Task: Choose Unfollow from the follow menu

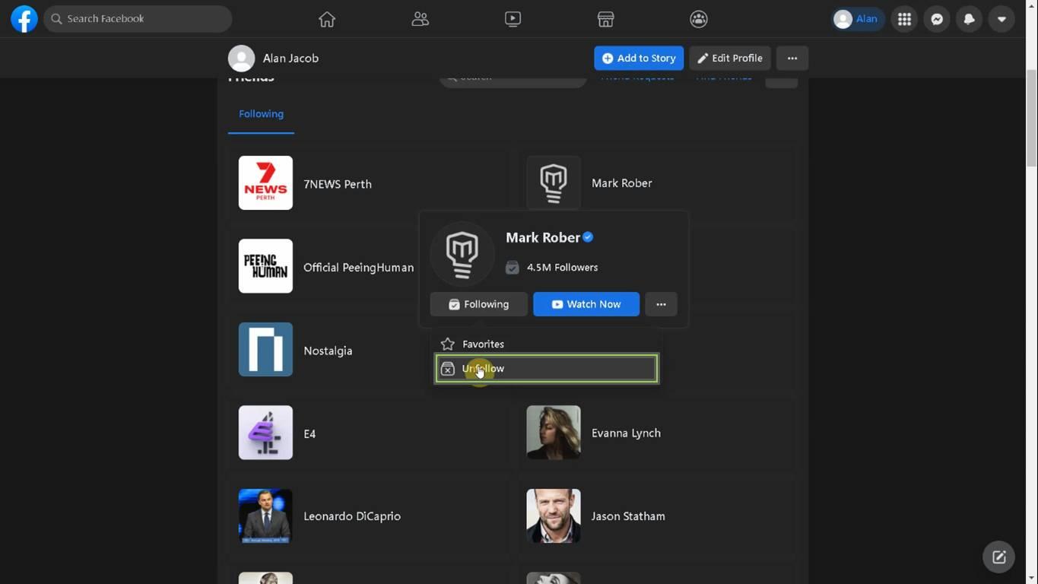Action: [x=546, y=369]
